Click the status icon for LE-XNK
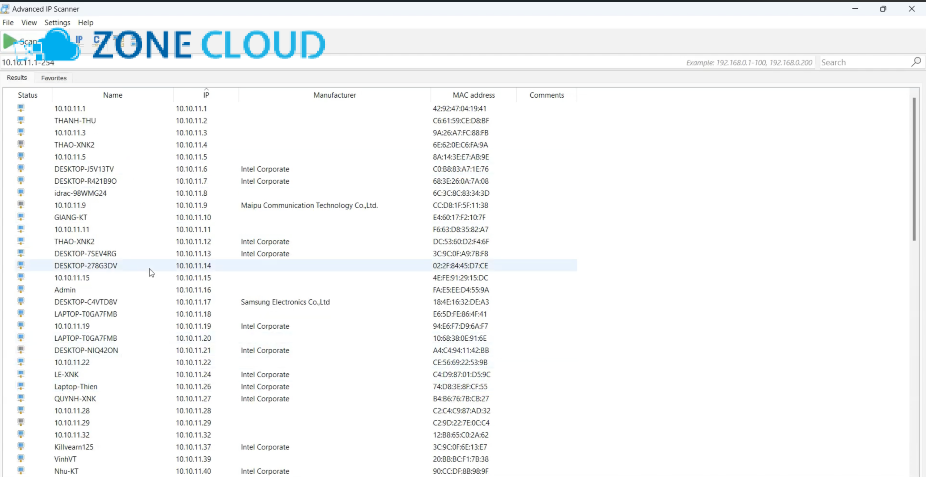The image size is (926, 477). tap(21, 374)
